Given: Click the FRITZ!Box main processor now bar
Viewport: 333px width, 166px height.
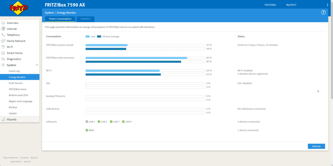Looking at the screenshot, I should pyautogui.click(x=136, y=58).
